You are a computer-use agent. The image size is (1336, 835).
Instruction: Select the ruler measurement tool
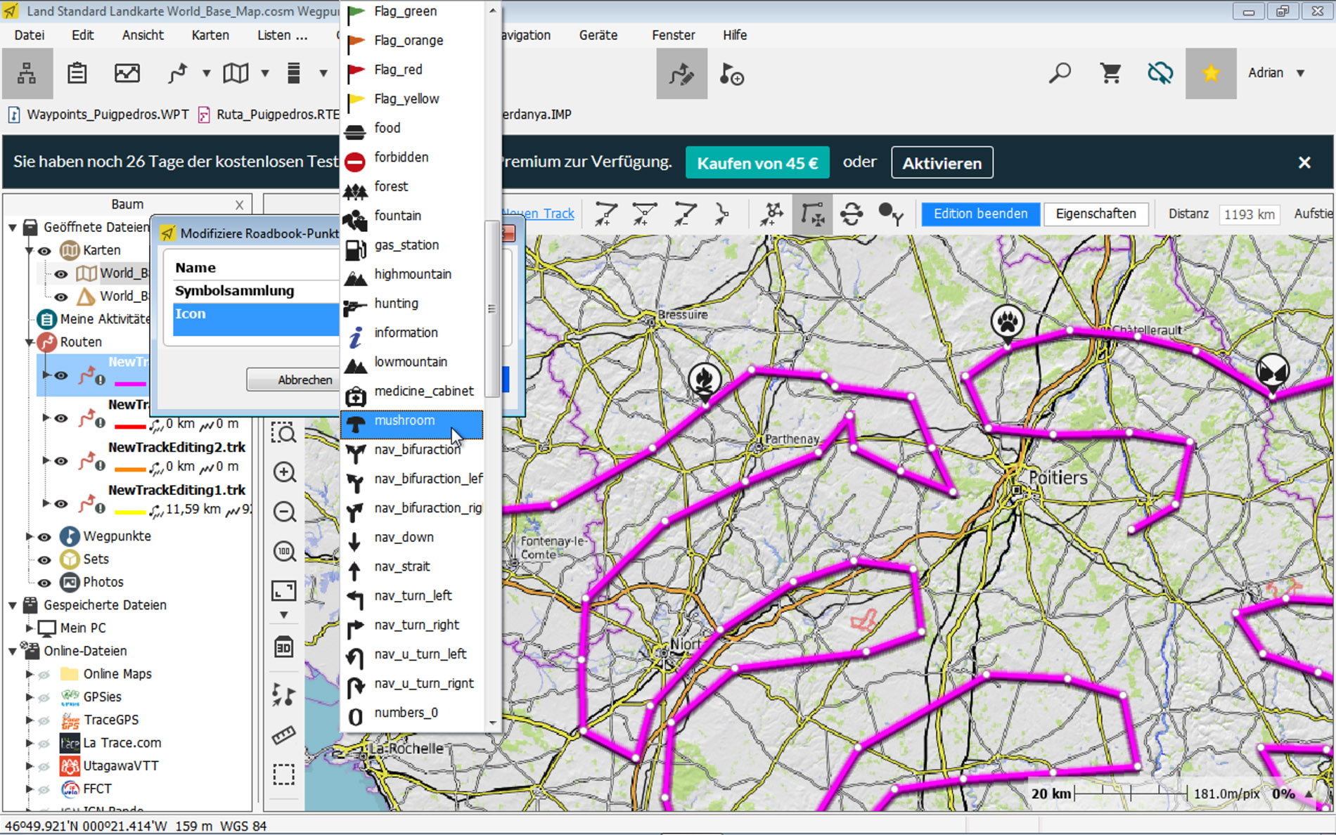pos(283,735)
